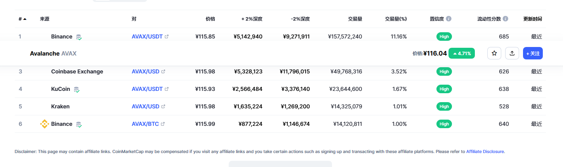Screen dimensions: 563x167
Task: Click reserve badge beside Binance in row 1
Action: point(79,37)
